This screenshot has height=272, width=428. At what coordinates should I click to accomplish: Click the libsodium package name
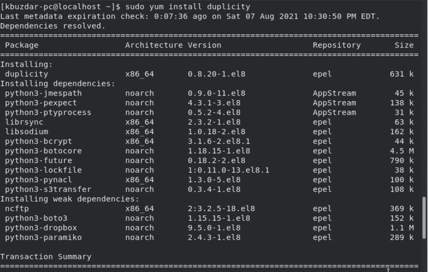click(26, 132)
